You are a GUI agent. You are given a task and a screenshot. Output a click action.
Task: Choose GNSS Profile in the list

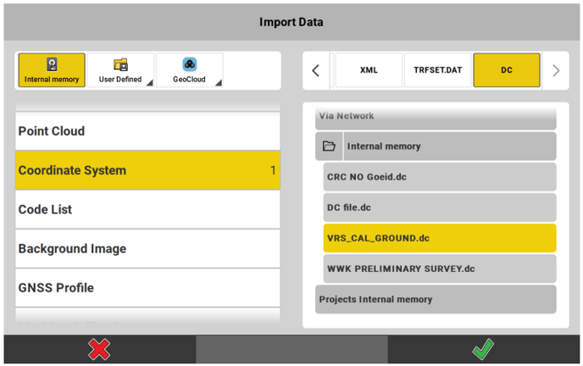(x=147, y=288)
